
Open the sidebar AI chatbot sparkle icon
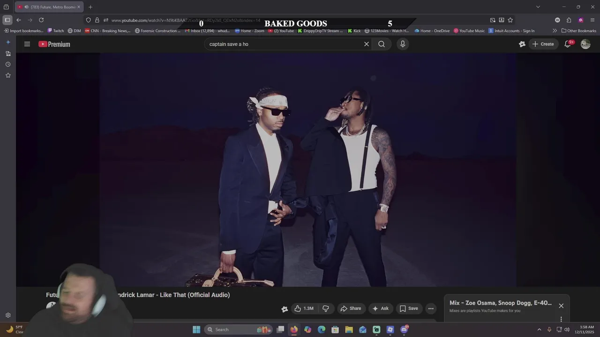coord(8,42)
